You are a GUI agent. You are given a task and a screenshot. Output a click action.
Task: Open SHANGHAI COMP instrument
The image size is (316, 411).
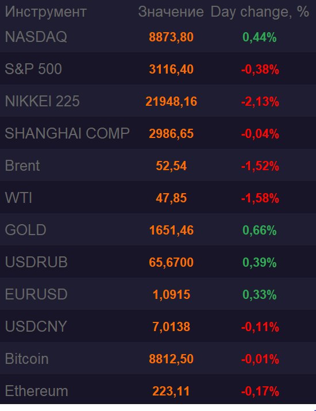click(x=67, y=133)
